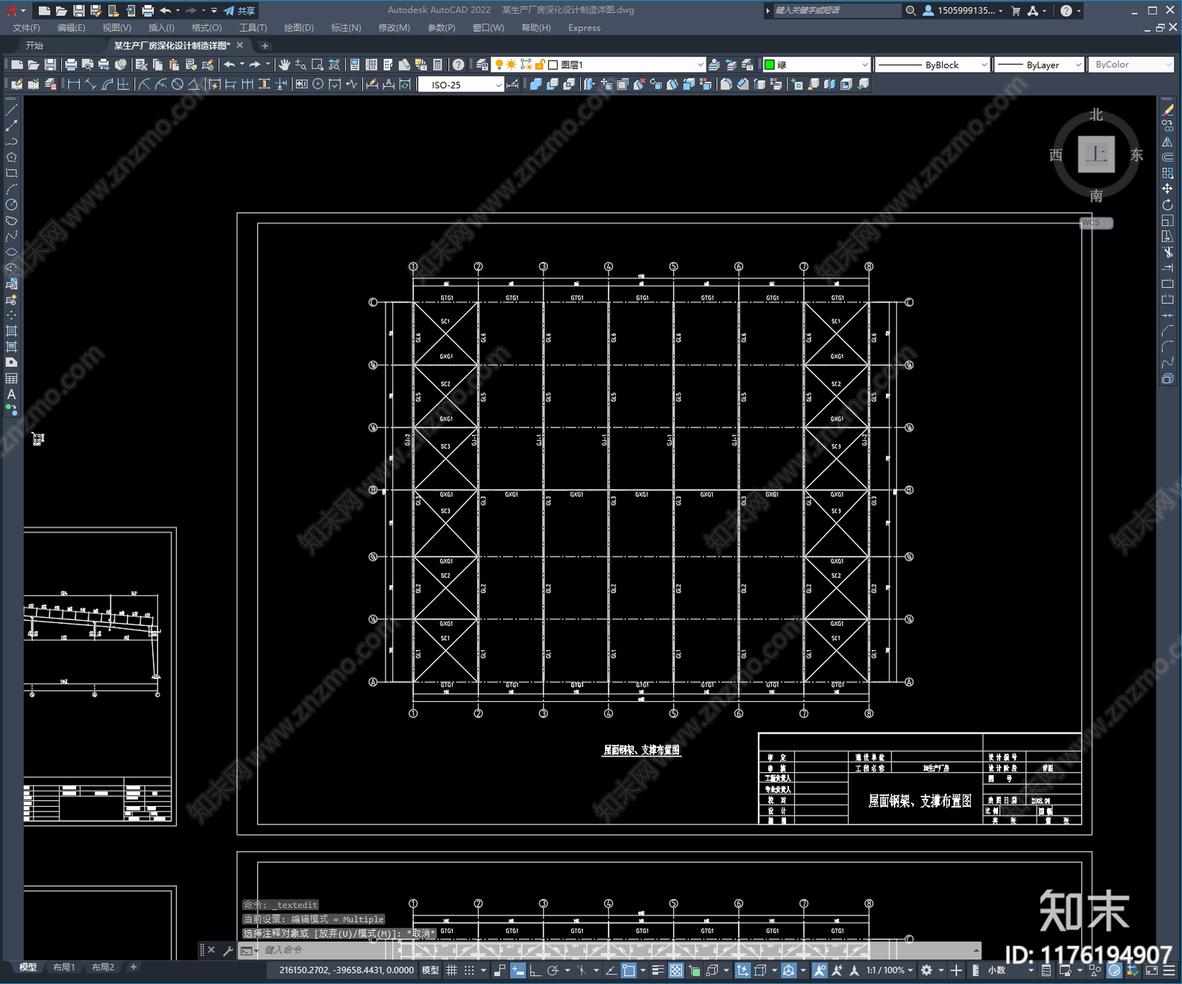Select the Polygon draw tool
Viewport: 1182px width, 984px height.
tap(11, 157)
